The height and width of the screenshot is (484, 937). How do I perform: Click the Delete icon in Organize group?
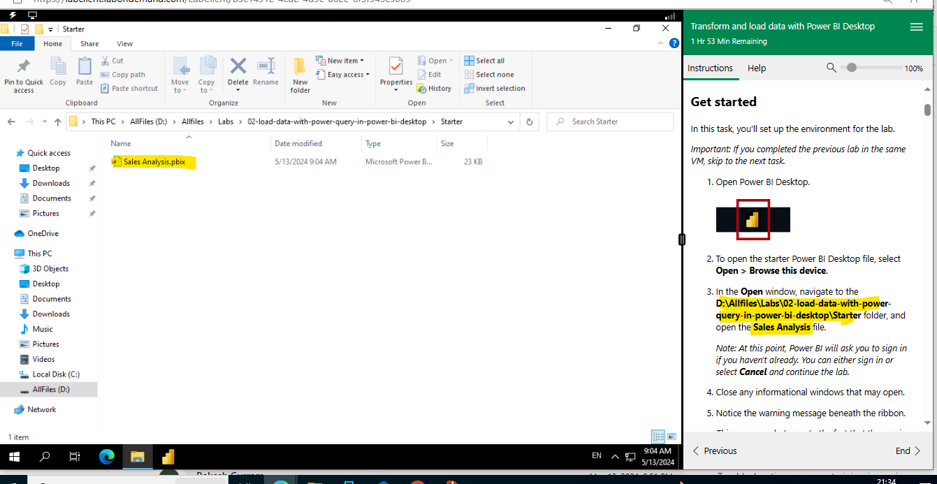coord(238,66)
